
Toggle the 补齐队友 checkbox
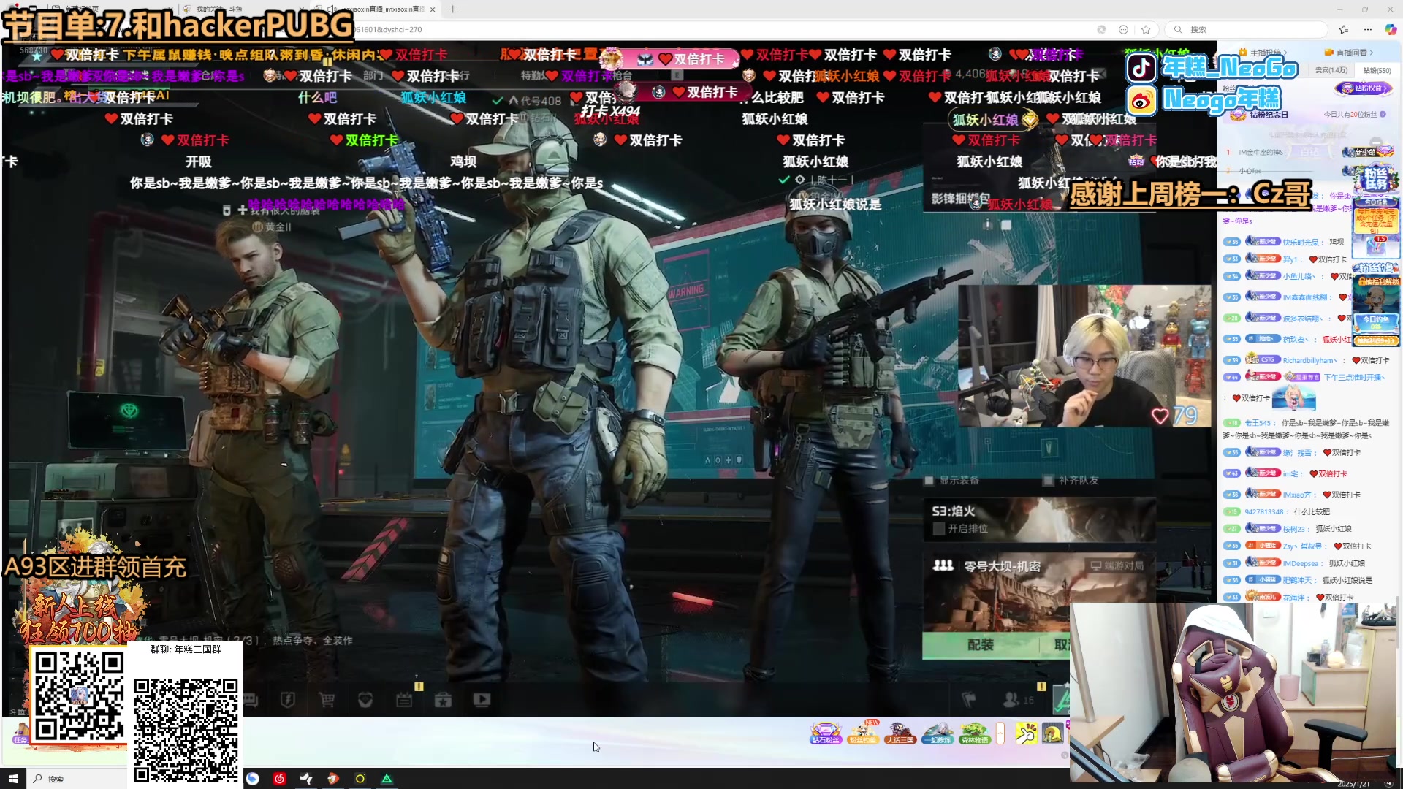pos(1049,481)
